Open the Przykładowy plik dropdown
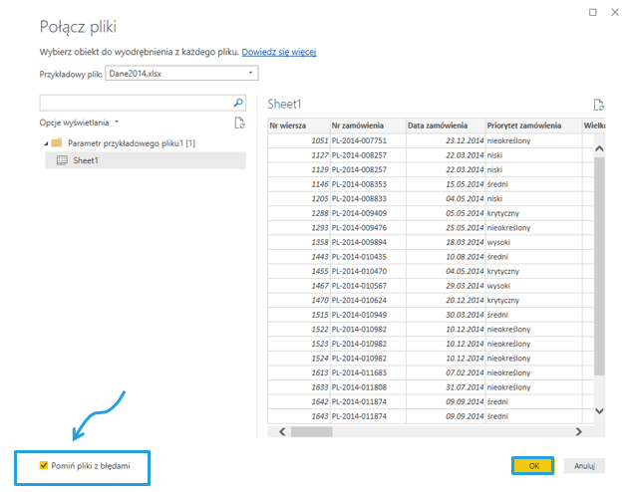The width and height of the screenshot is (635, 492). tap(250, 73)
